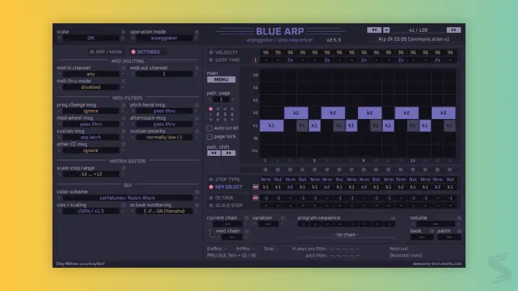Open the main MENU button

(221, 80)
